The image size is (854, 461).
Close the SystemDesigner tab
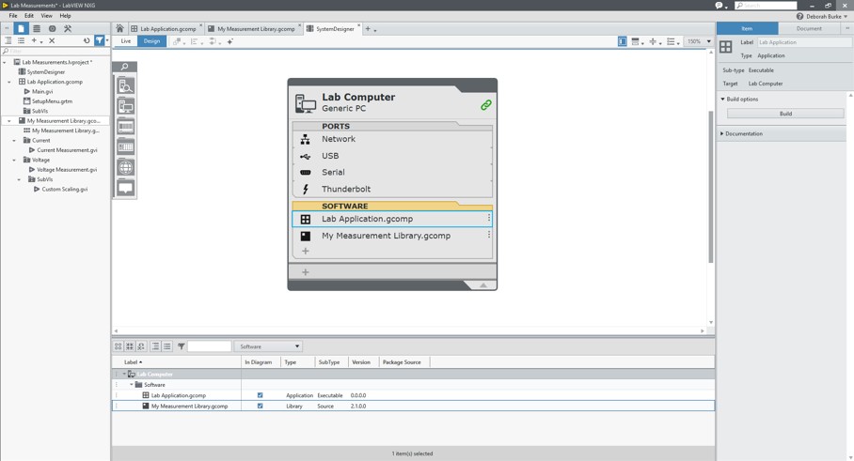pos(358,25)
